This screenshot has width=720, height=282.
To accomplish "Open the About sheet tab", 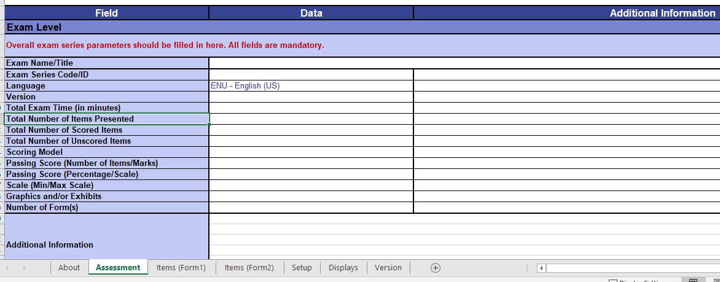I will coord(69,268).
